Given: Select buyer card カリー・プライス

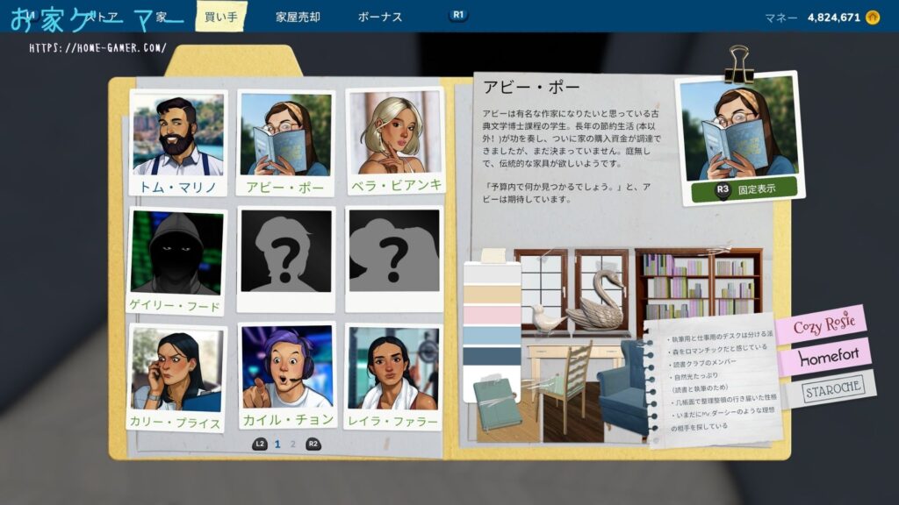Looking at the screenshot, I should [176, 378].
